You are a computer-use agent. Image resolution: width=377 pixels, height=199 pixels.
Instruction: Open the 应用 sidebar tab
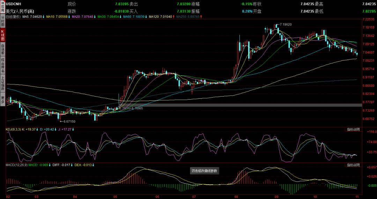pos(2,7)
